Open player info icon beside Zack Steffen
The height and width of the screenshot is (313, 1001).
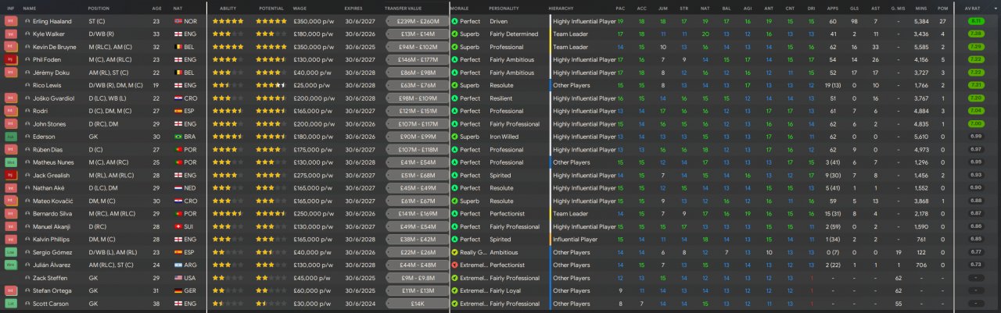(x=27, y=278)
